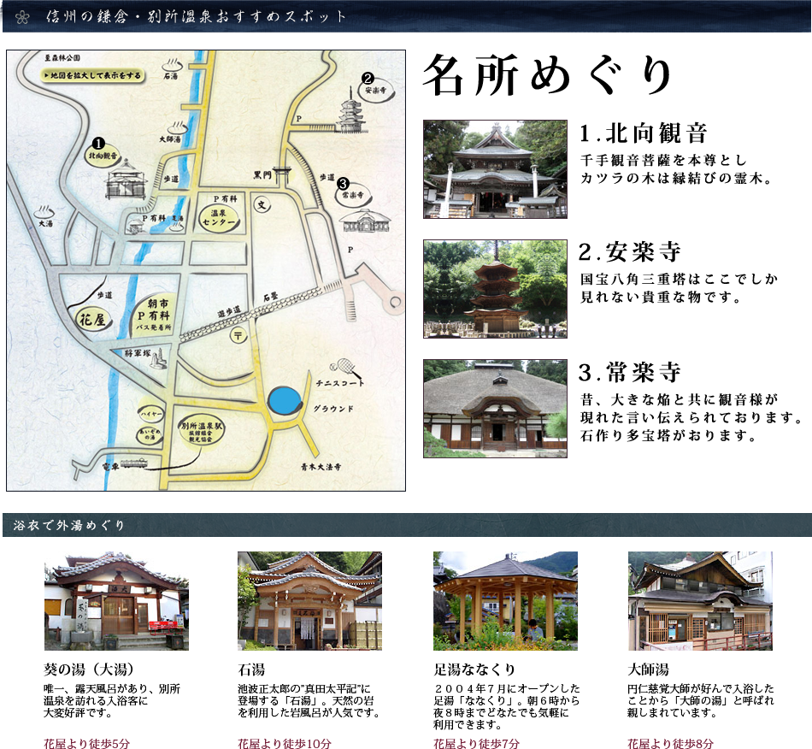The width and height of the screenshot is (812, 749).
Task: Open the 大師湯 bathhouse photo
Action: [x=700, y=601]
